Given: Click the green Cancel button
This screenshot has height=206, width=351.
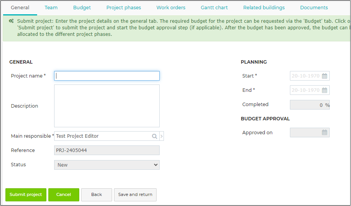Looking at the screenshot, I should pos(63,194).
